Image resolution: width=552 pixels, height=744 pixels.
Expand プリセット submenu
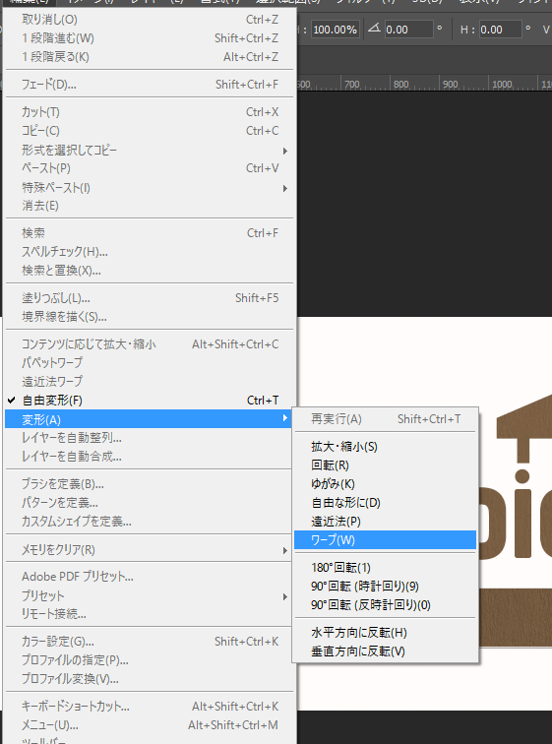[149, 596]
